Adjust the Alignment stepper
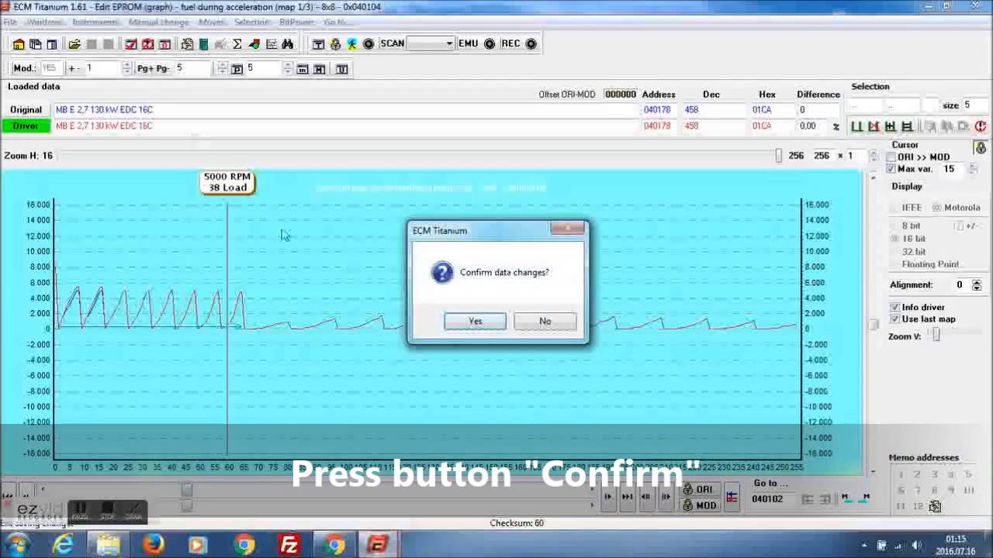 coord(977,285)
